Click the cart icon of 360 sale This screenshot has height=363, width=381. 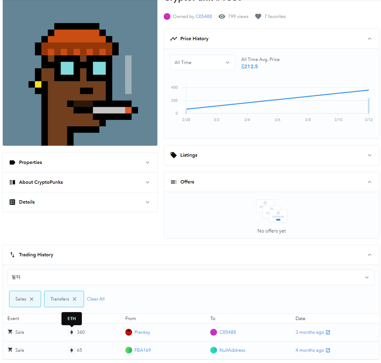pyautogui.click(x=10, y=332)
